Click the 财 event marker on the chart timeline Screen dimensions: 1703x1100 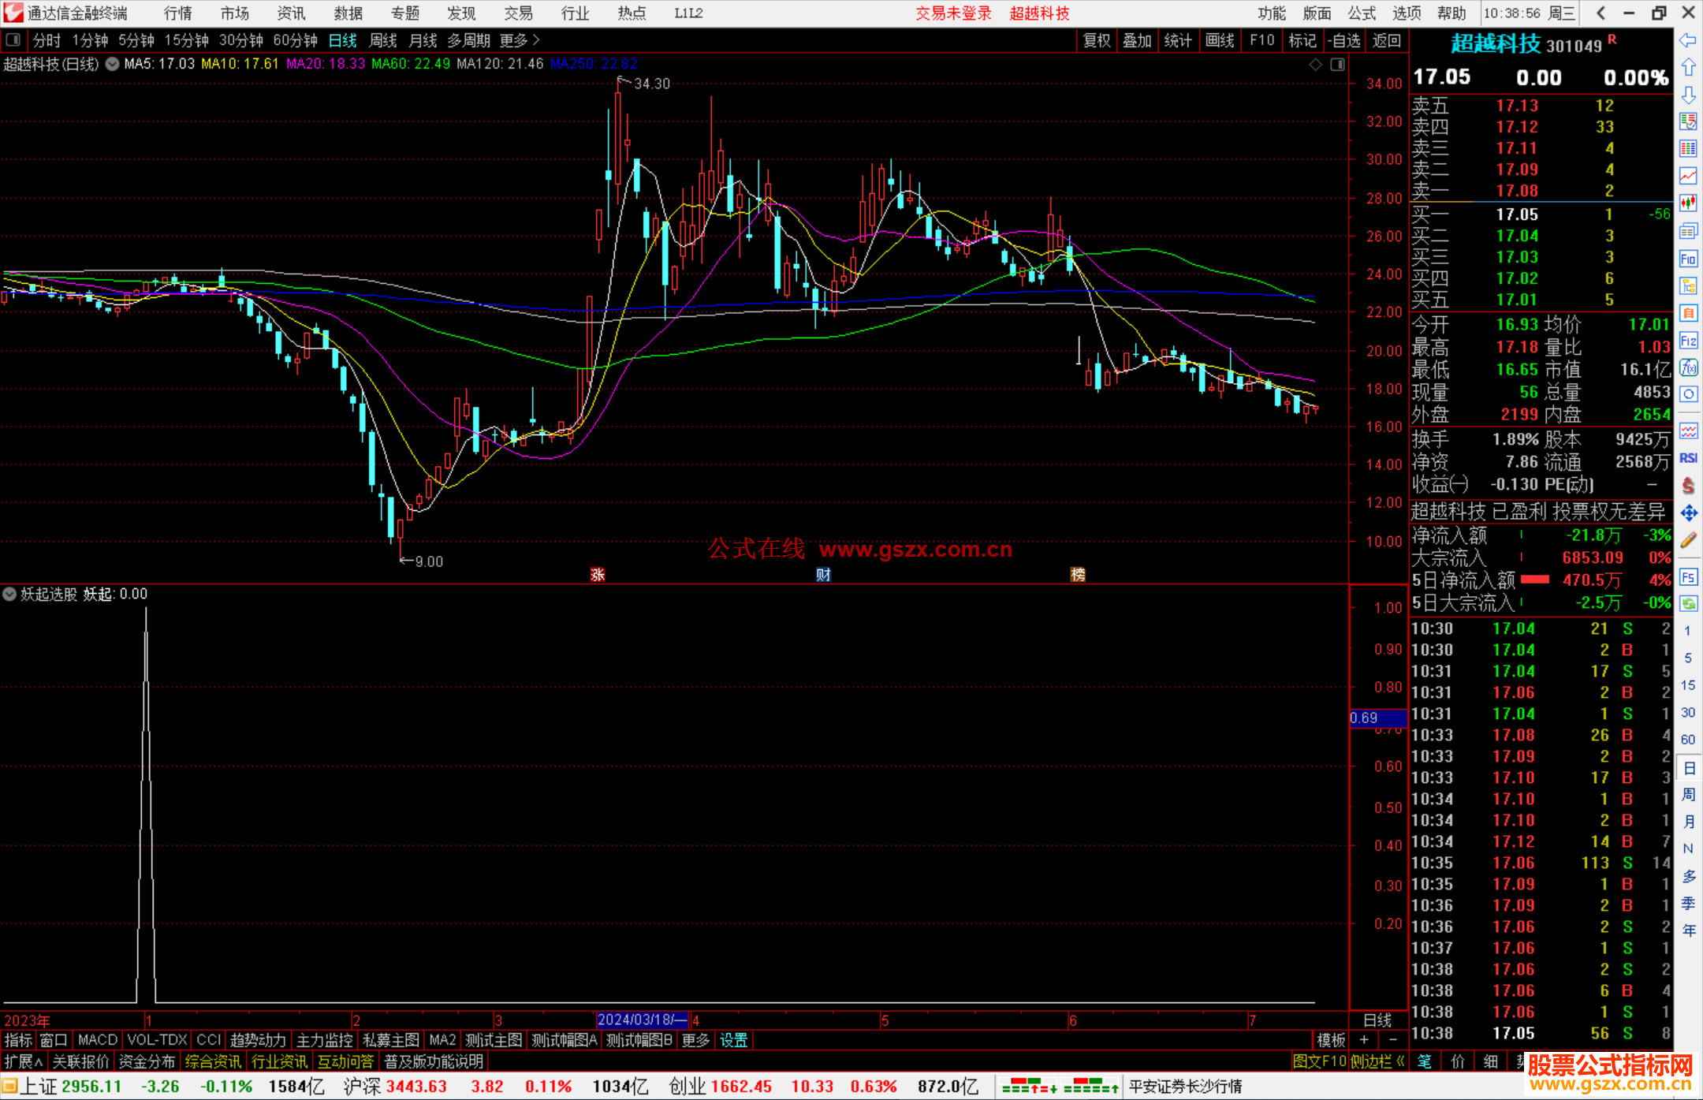click(823, 575)
